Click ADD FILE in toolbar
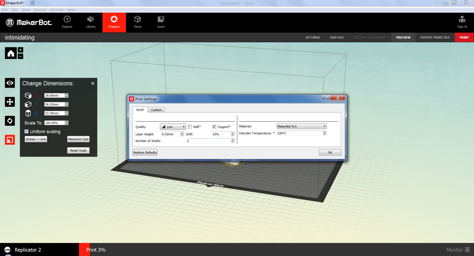The height and width of the screenshot is (256, 474). tap(337, 37)
